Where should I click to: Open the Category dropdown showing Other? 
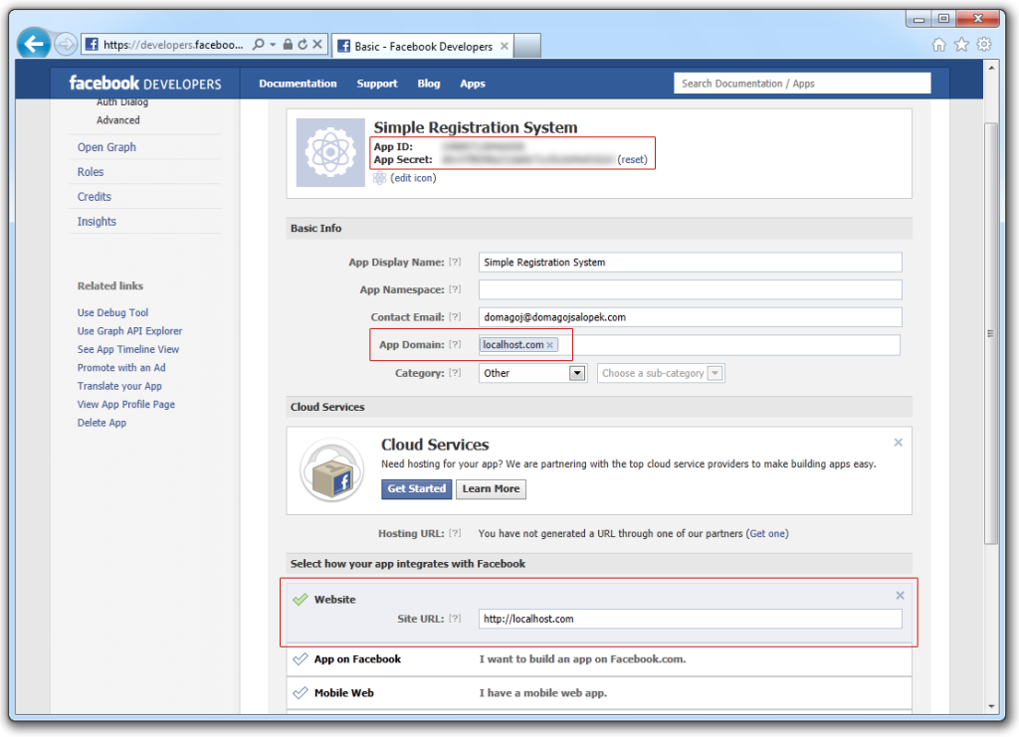(x=532, y=373)
